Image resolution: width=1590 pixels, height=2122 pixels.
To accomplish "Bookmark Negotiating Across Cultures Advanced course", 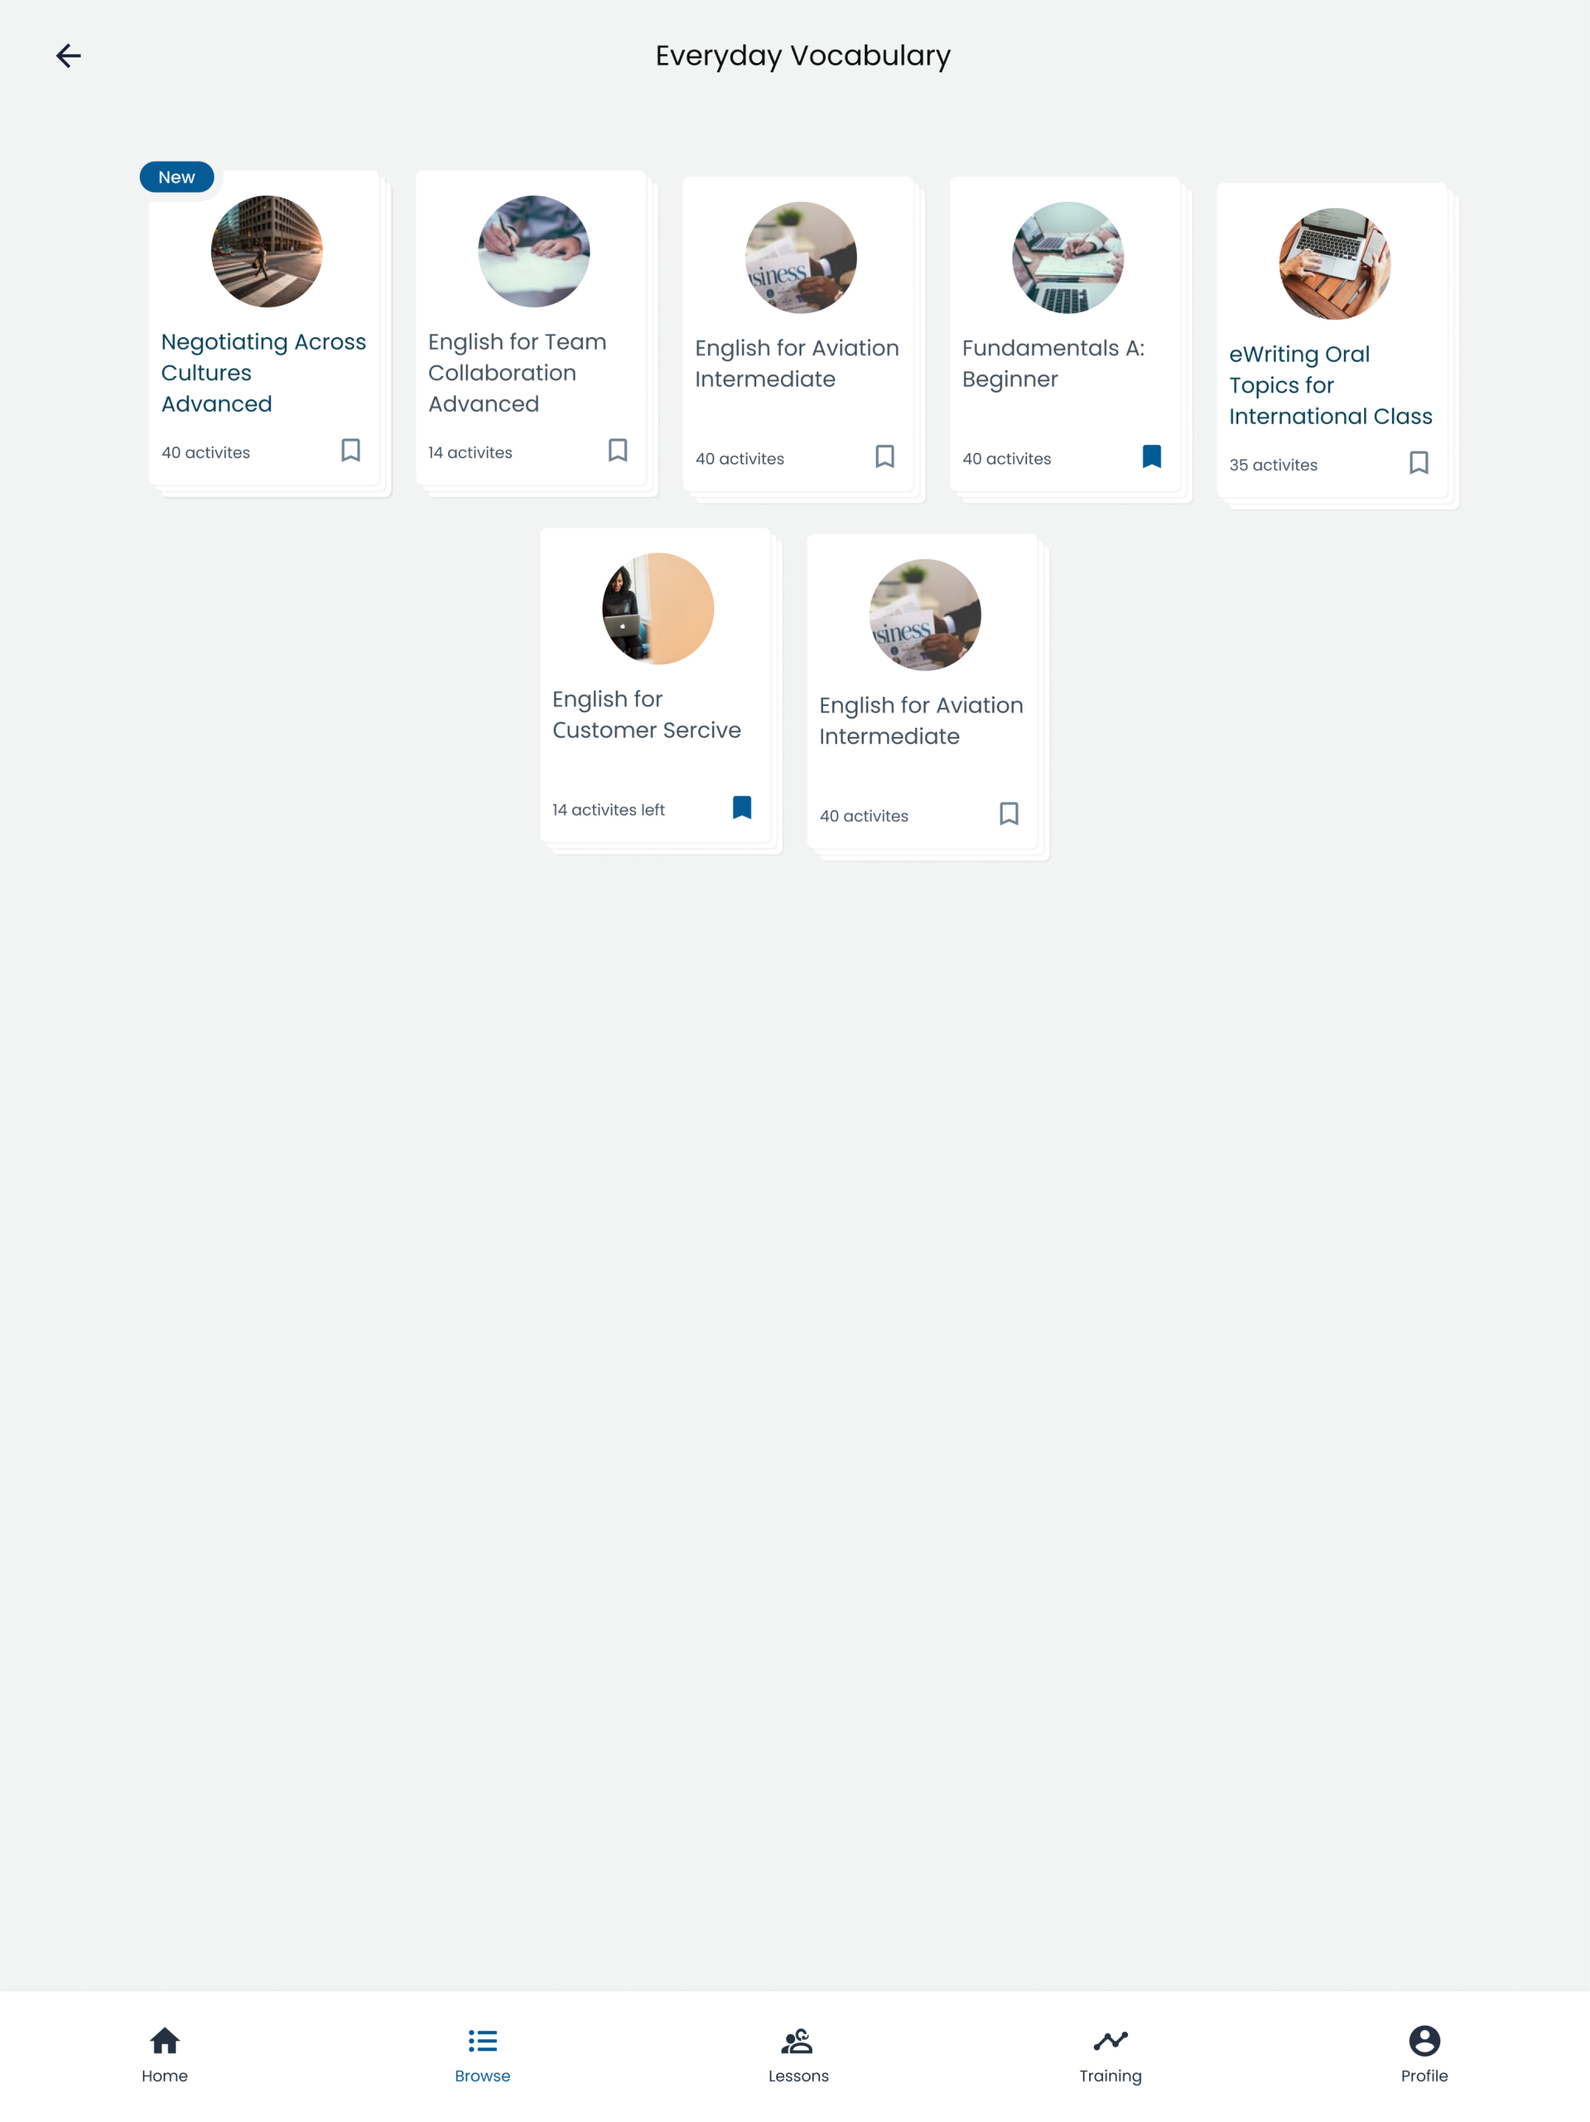I will click(351, 450).
